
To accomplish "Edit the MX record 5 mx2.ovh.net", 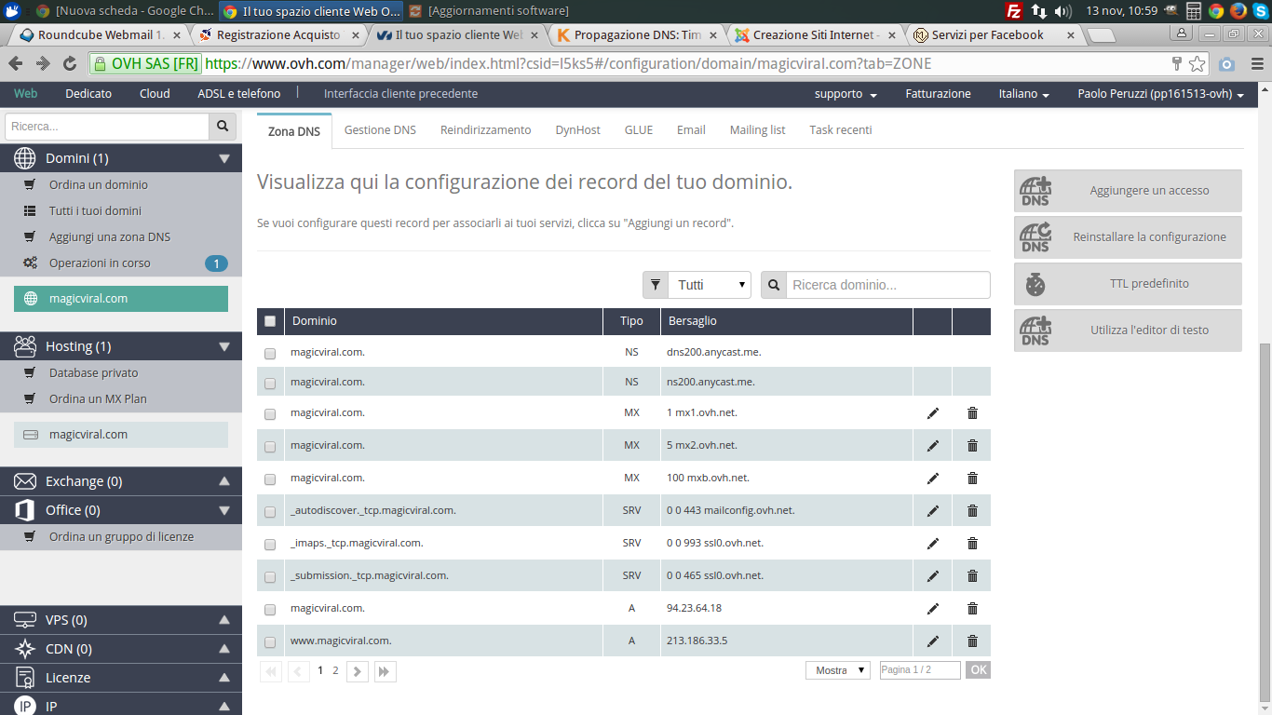I will [x=933, y=446].
